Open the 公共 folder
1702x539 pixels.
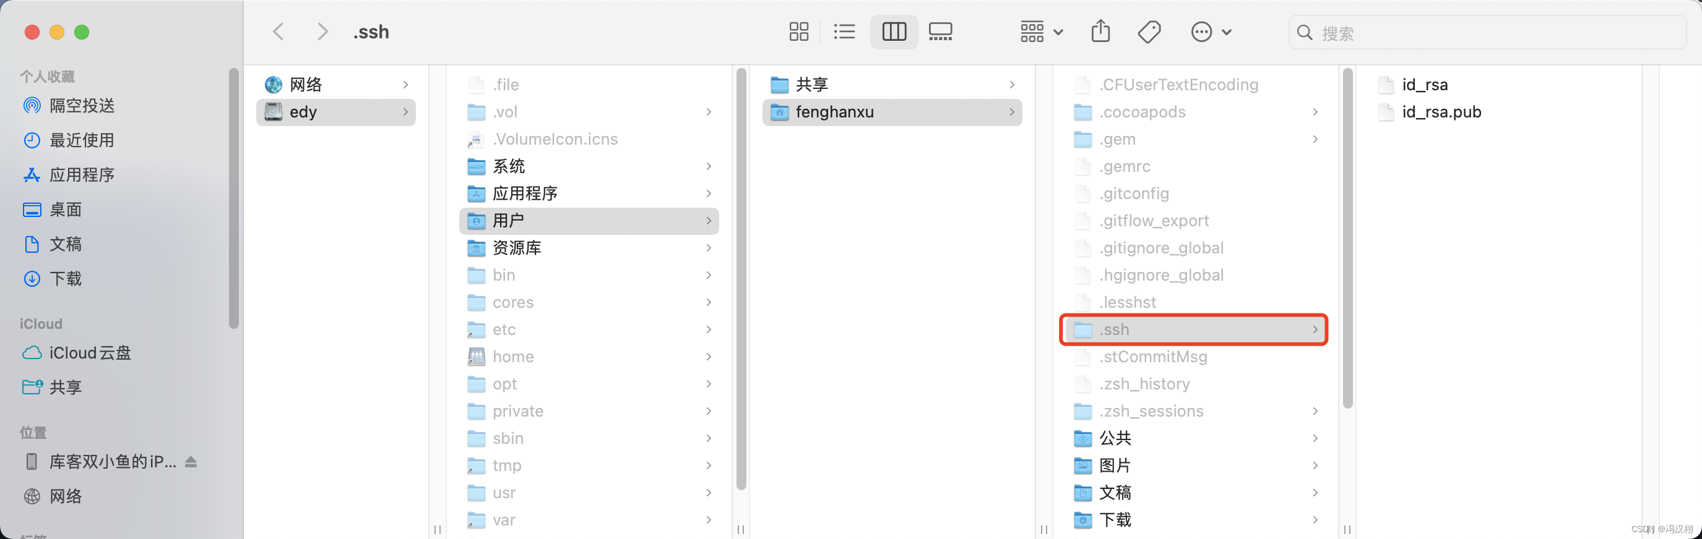tap(1195, 438)
